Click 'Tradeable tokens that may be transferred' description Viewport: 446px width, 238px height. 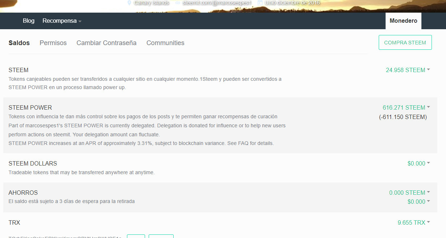(82, 172)
